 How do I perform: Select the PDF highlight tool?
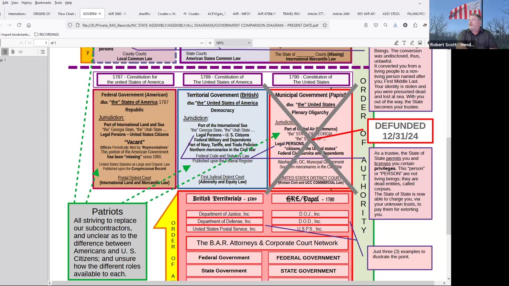tap(396, 43)
